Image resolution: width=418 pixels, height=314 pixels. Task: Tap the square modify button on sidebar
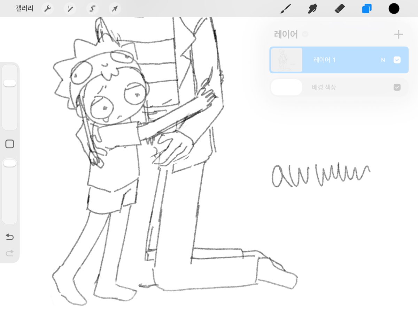pos(10,144)
